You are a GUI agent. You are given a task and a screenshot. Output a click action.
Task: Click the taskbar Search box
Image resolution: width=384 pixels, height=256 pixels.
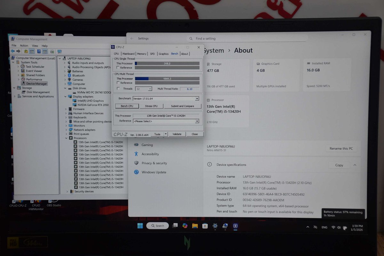click(x=157, y=226)
